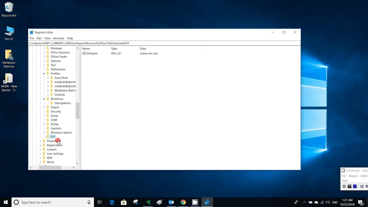Open the Favorites menu
Image resolution: width=368 pixels, height=207 pixels.
point(59,38)
